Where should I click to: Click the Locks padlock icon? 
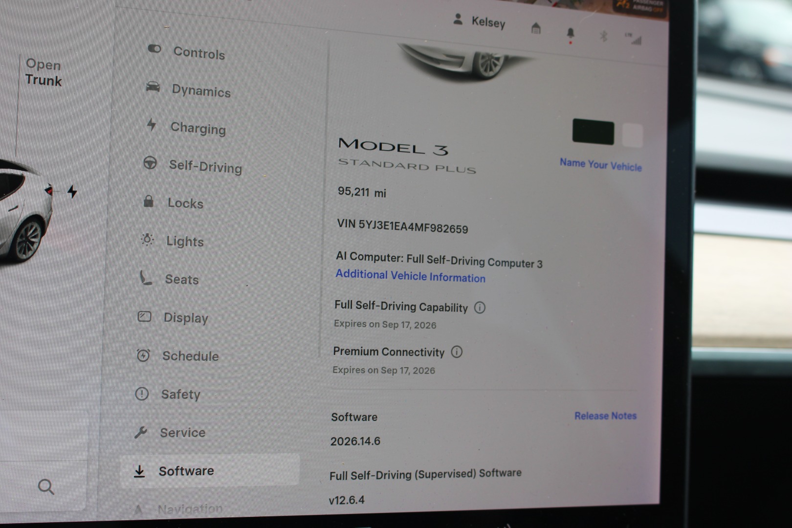tap(149, 201)
